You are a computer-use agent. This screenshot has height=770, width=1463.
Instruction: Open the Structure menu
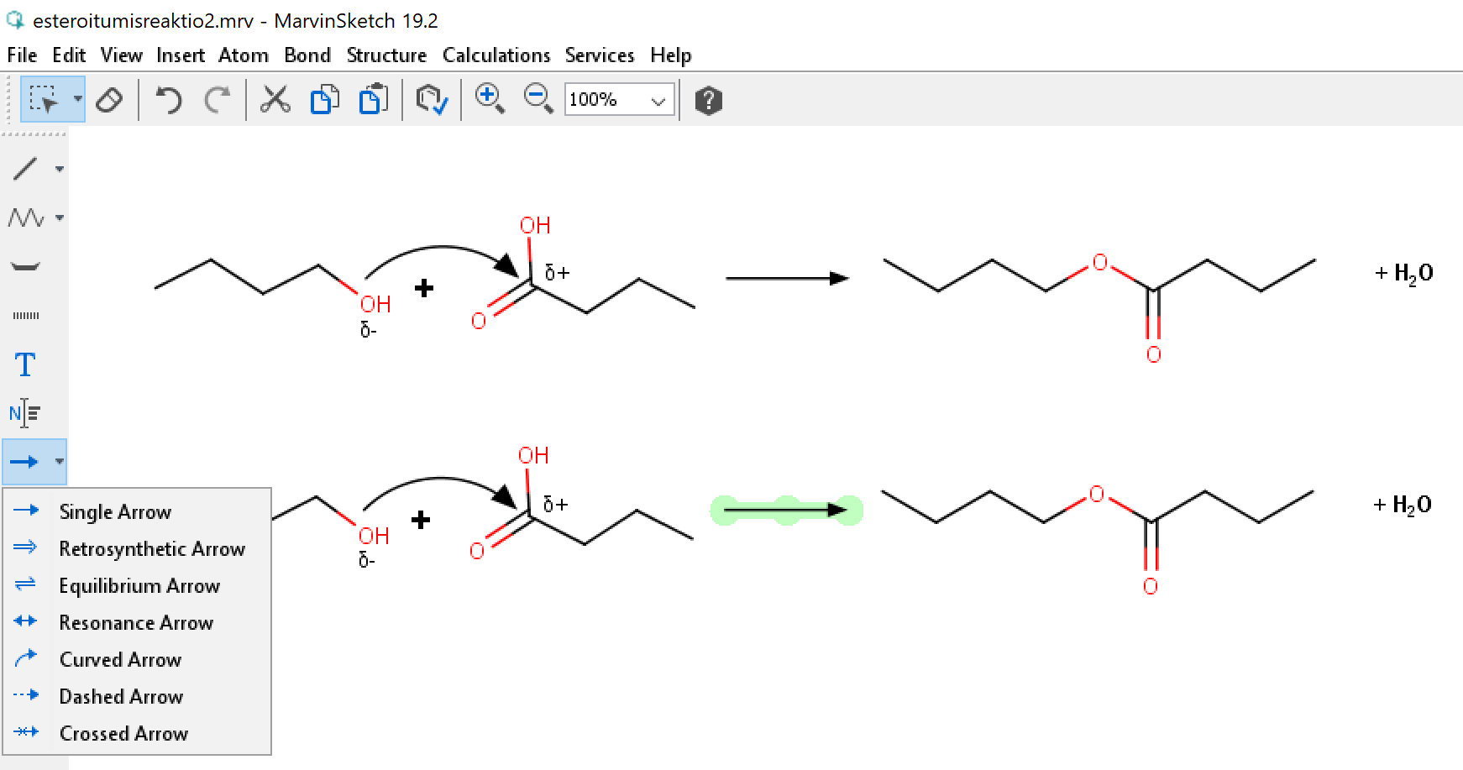pos(386,55)
